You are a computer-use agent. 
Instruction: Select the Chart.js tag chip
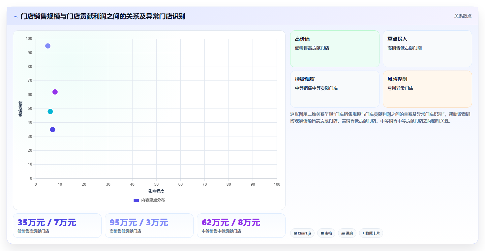click(x=302, y=233)
